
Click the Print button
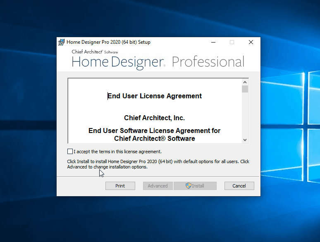tap(120, 186)
